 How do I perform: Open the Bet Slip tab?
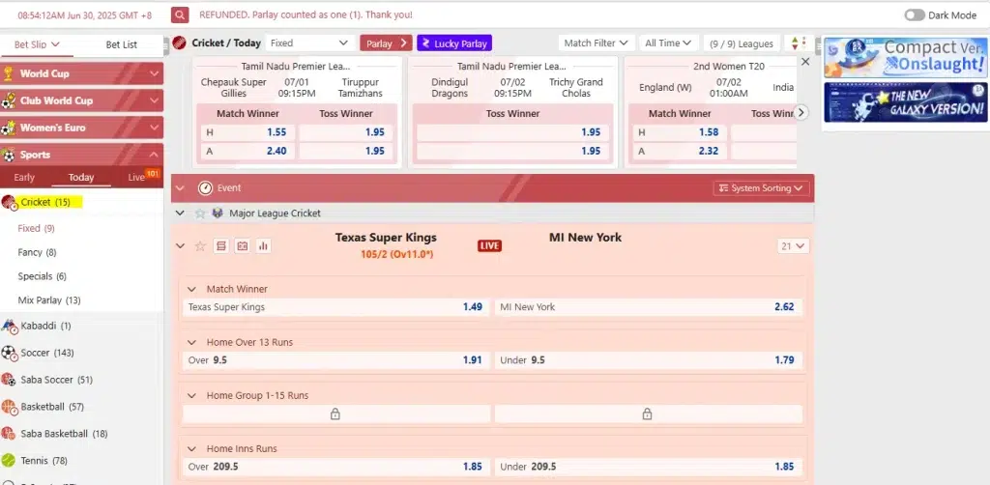coord(37,44)
